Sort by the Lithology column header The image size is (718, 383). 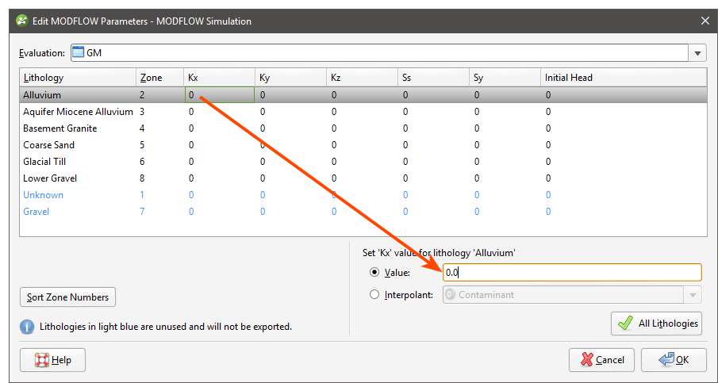point(78,78)
